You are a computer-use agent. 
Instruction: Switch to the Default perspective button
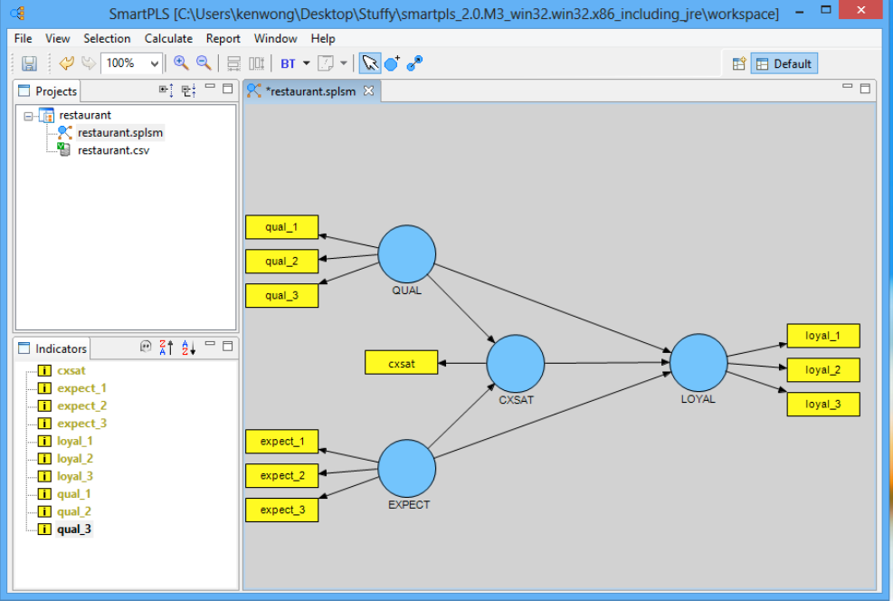(784, 63)
